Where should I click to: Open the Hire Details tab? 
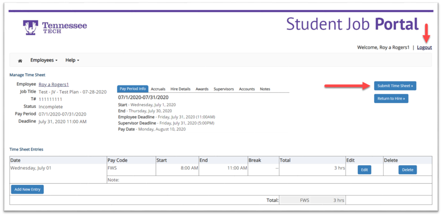180,89
